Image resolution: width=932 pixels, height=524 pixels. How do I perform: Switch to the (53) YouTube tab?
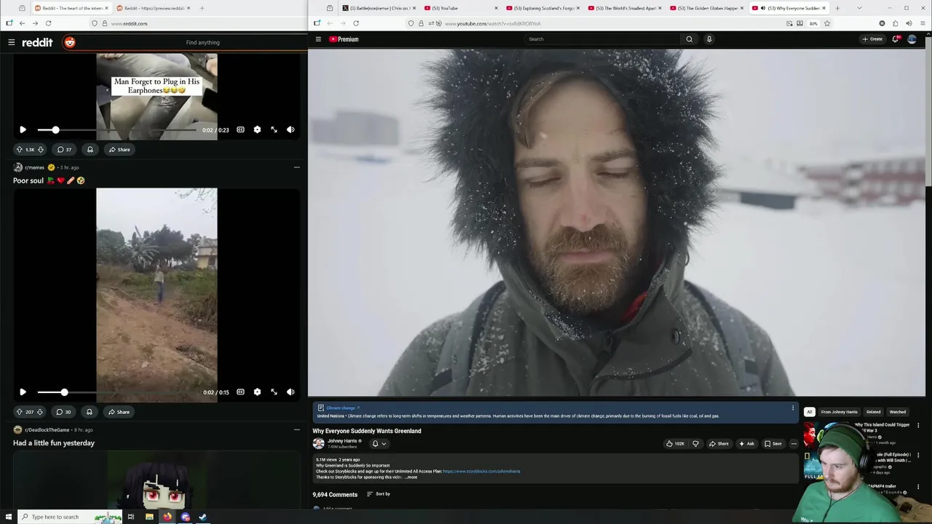click(x=461, y=8)
